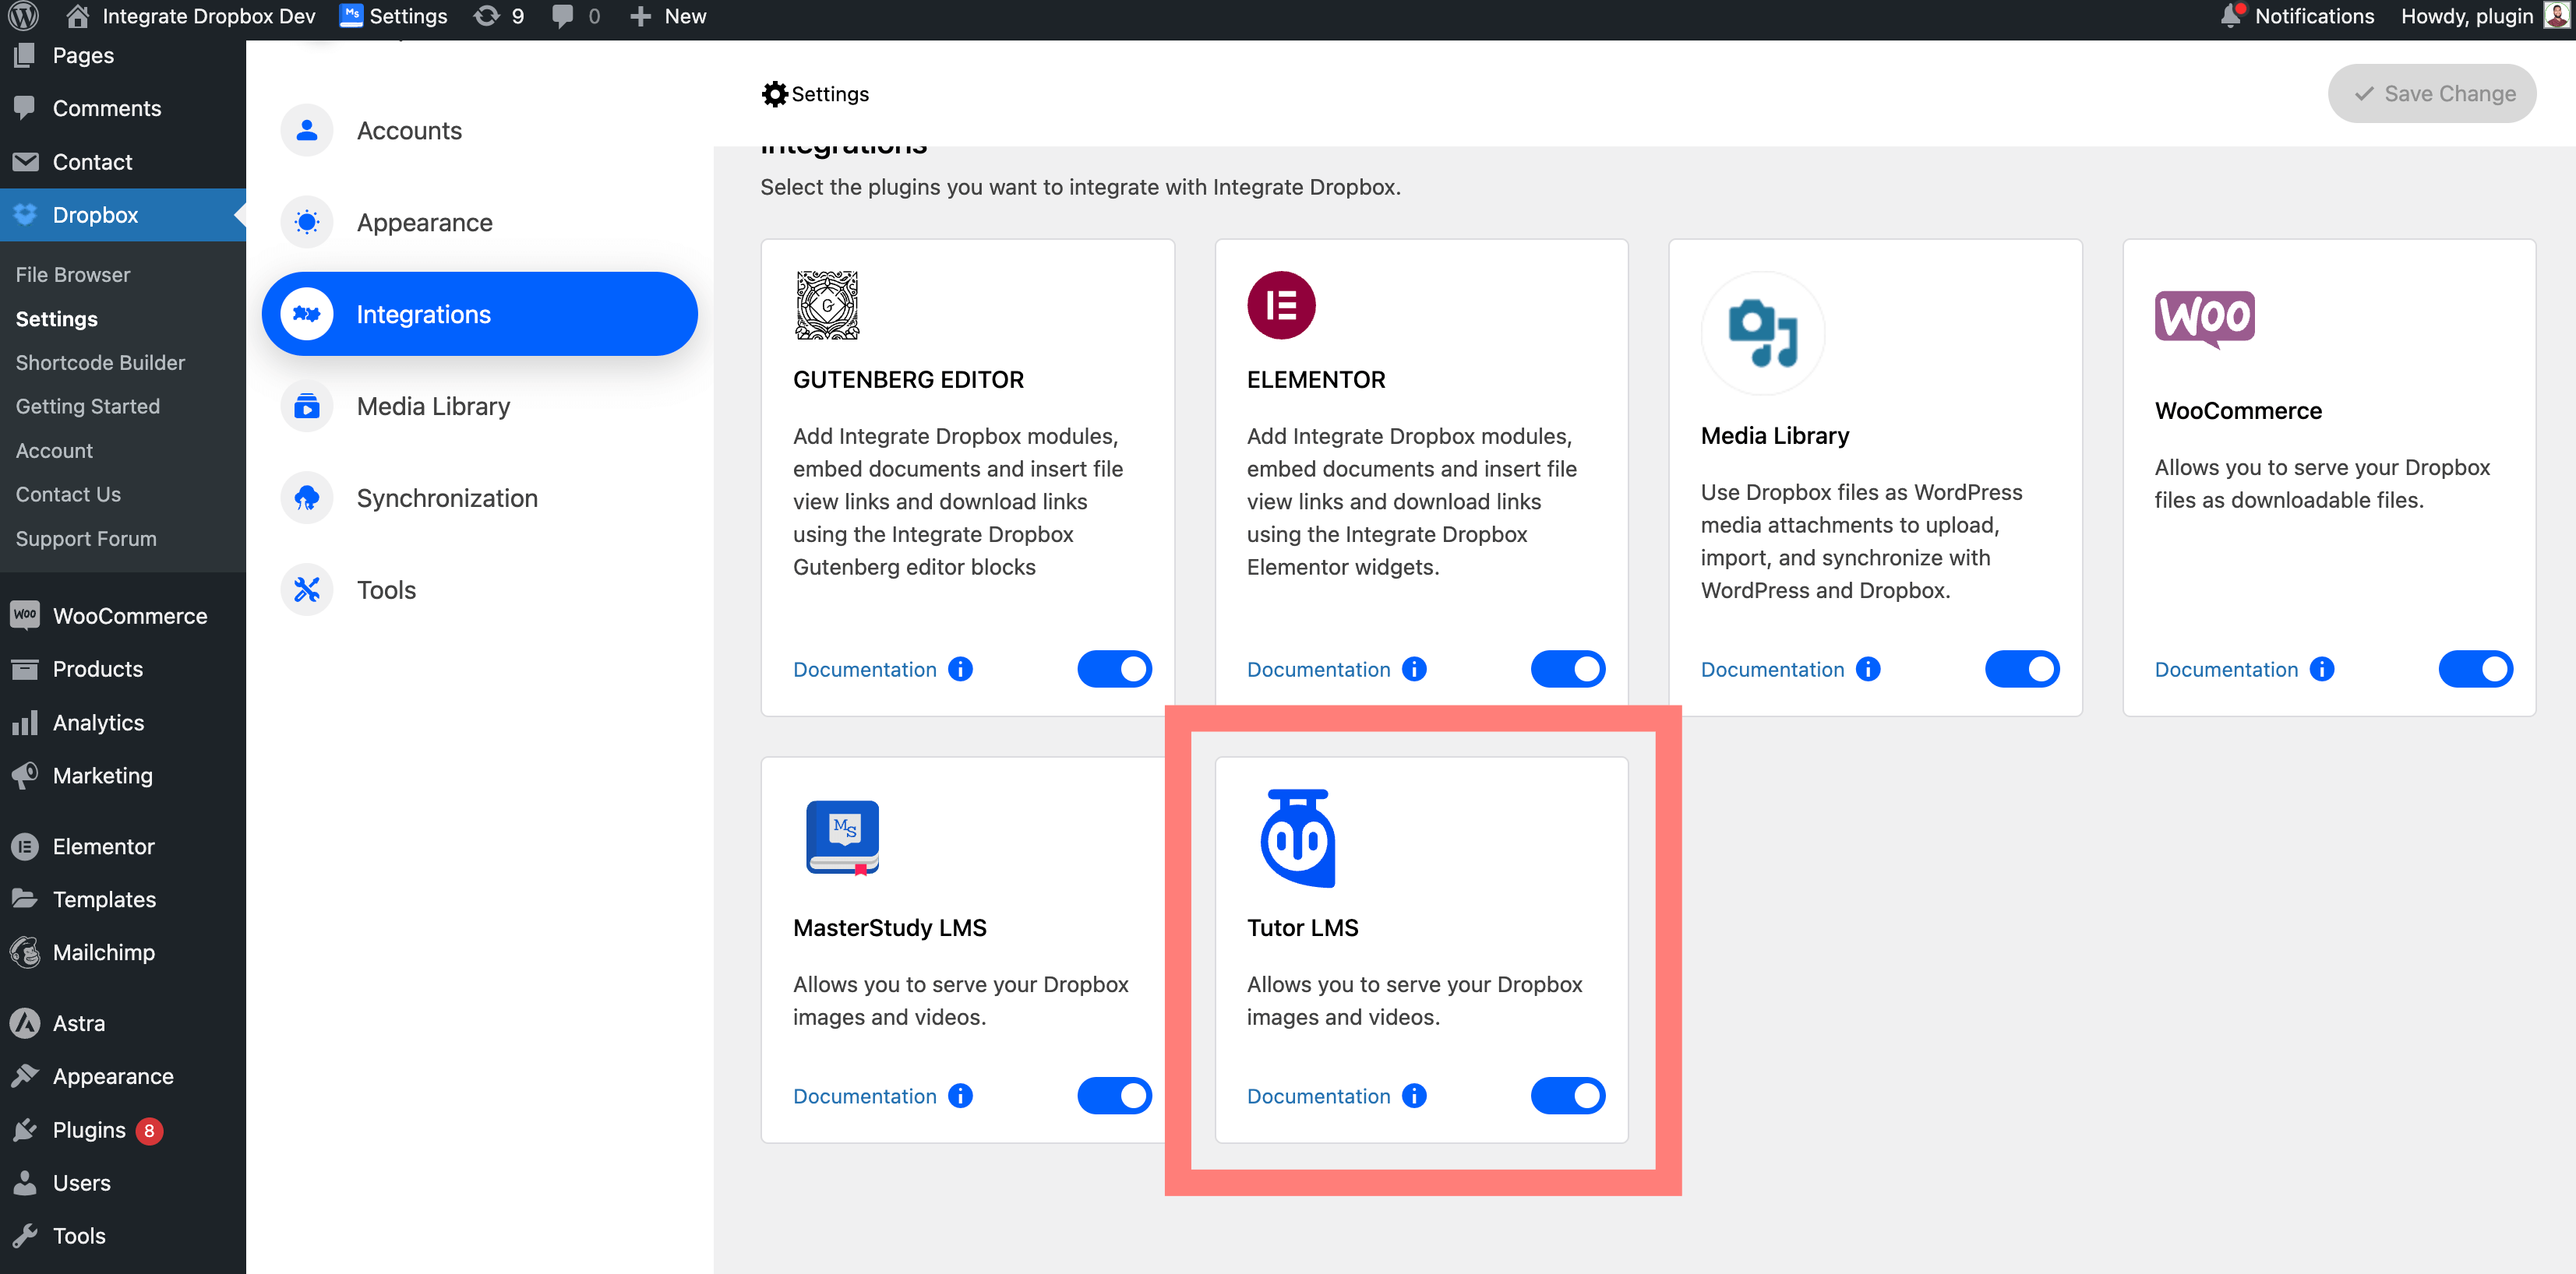
Task: Click info icon beside MasterStudy Documentation
Action: pyautogui.click(x=960, y=1095)
